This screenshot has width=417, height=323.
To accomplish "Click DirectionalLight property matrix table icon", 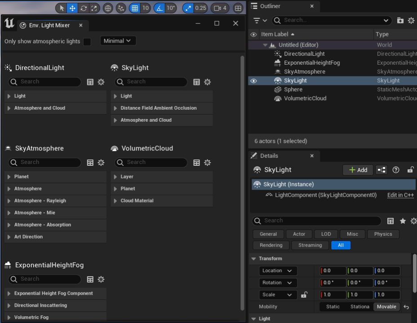I will 90,82.
